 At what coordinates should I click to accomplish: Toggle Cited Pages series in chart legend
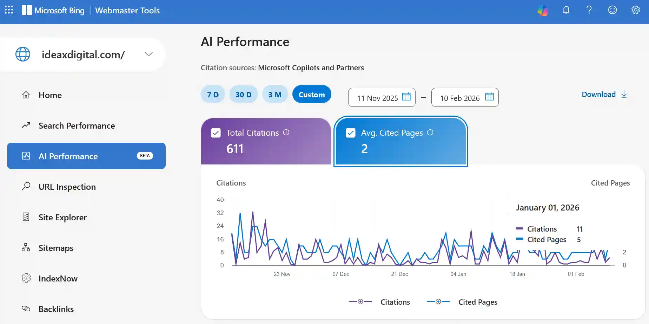pyautogui.click(x=462, y=302)
